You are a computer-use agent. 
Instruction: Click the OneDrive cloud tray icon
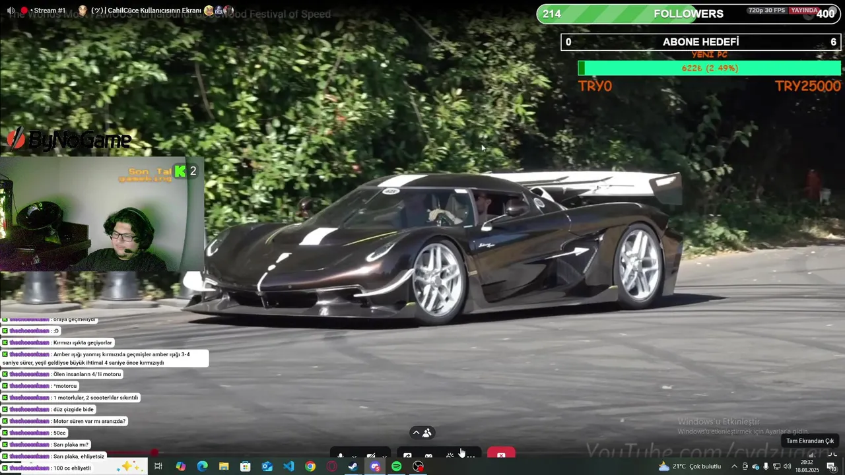point(756,466)
